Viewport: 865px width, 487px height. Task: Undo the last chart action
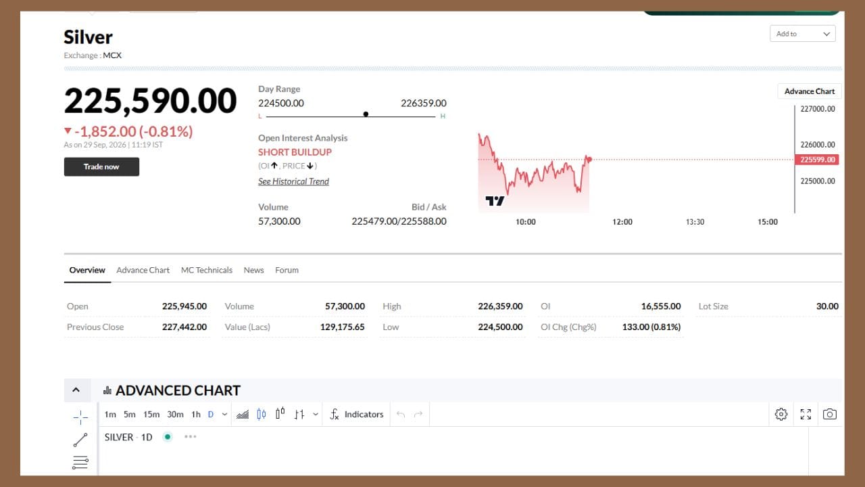click(x=401, y=415)
